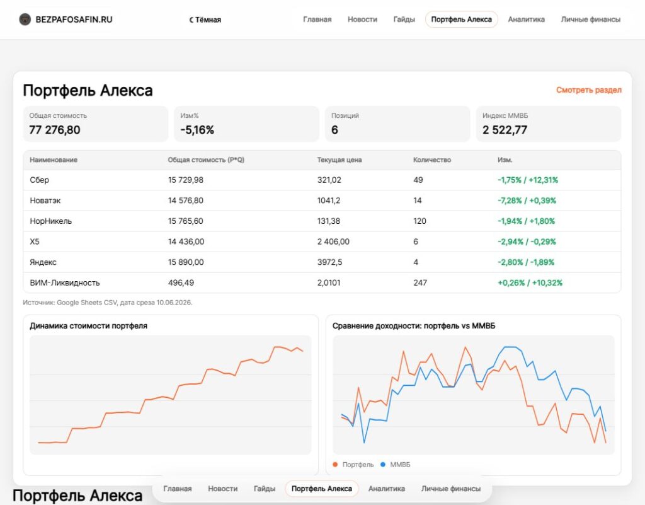Click Яндекс change -2,80% / -1,89%
Viewport: 645px width, 505px height.
coord(526,262)
